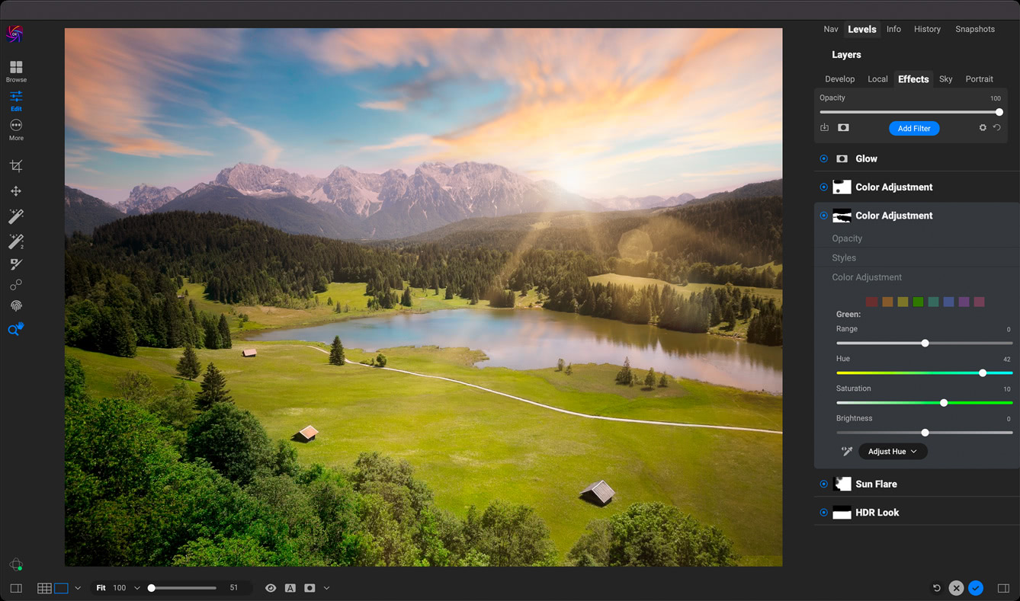The height and width of the screenshot is (601, 1020).
Task: Click the filter settings gear icon
Action: click(983, 127)
